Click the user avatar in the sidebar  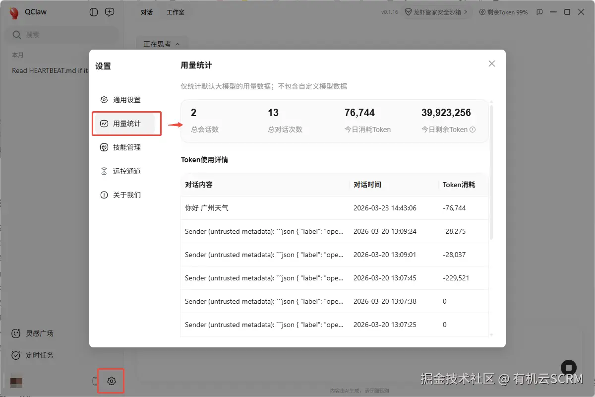pos(16,382)
